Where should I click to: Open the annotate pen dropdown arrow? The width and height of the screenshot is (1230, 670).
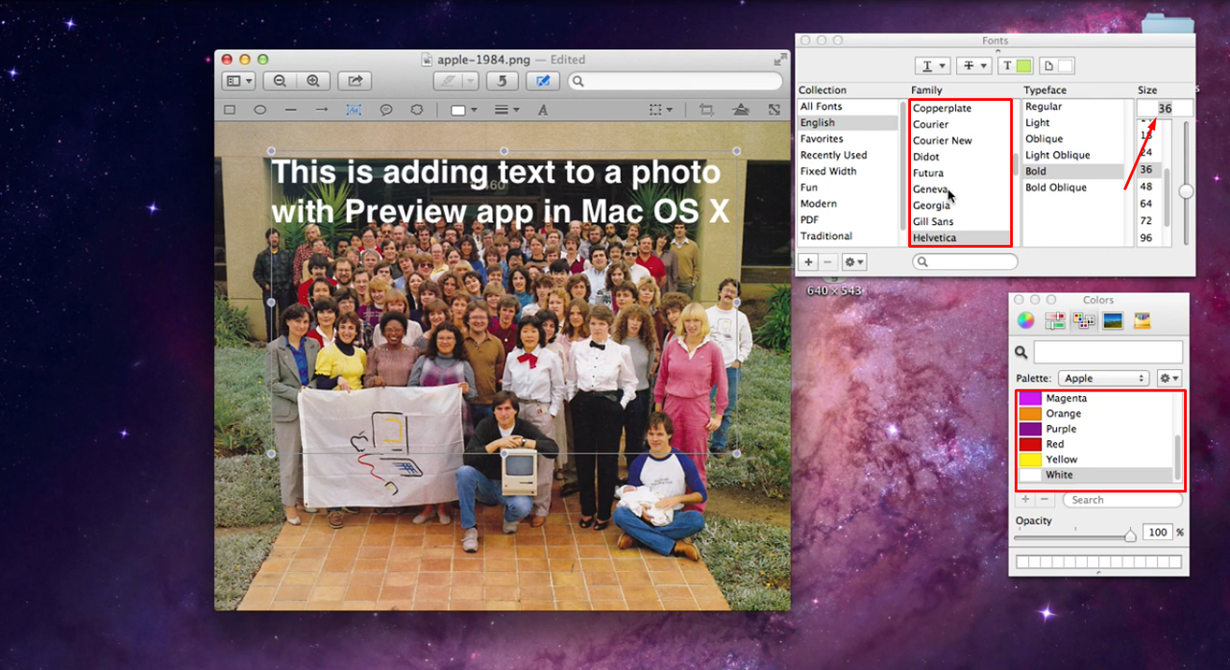click(470, 82)
